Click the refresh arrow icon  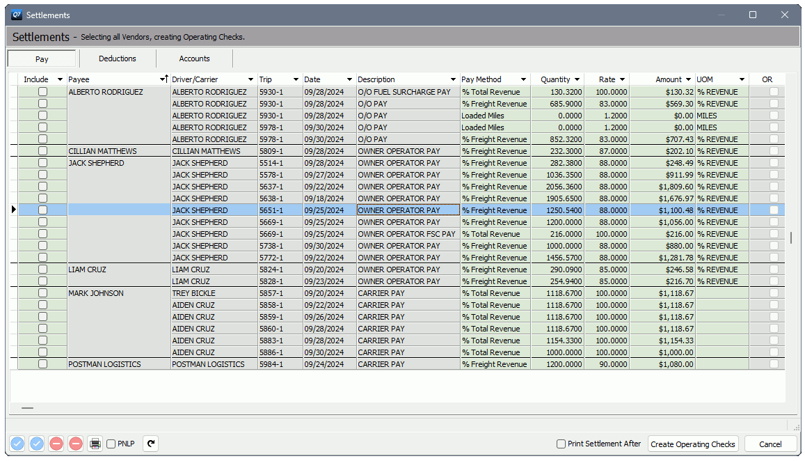tap(150, 444)
